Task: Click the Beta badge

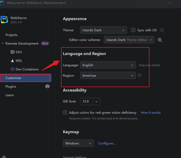Action: 45,43
